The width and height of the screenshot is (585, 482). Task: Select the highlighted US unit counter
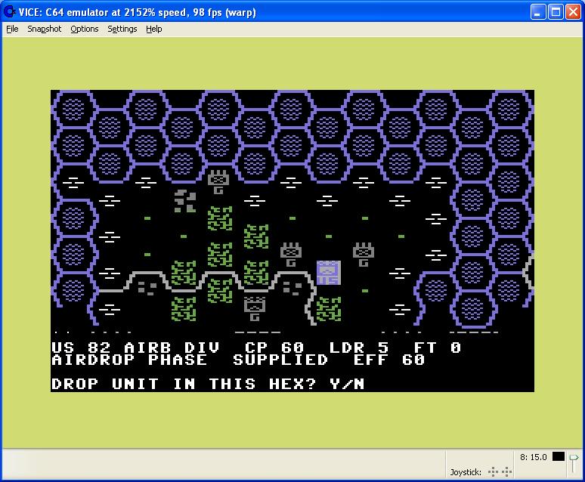tap(328, 273)
